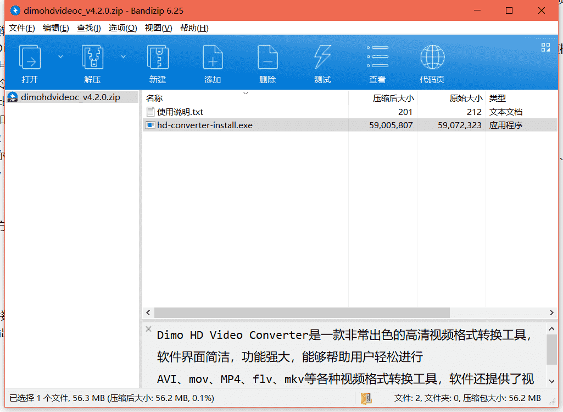
Task: Close the archive comment panel with X
Action: tap(149, 329)
